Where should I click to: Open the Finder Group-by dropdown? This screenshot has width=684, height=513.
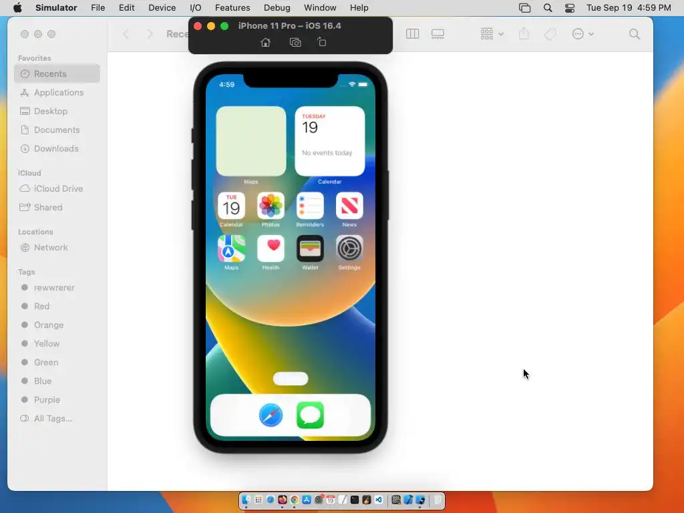[x=492, y=34]
